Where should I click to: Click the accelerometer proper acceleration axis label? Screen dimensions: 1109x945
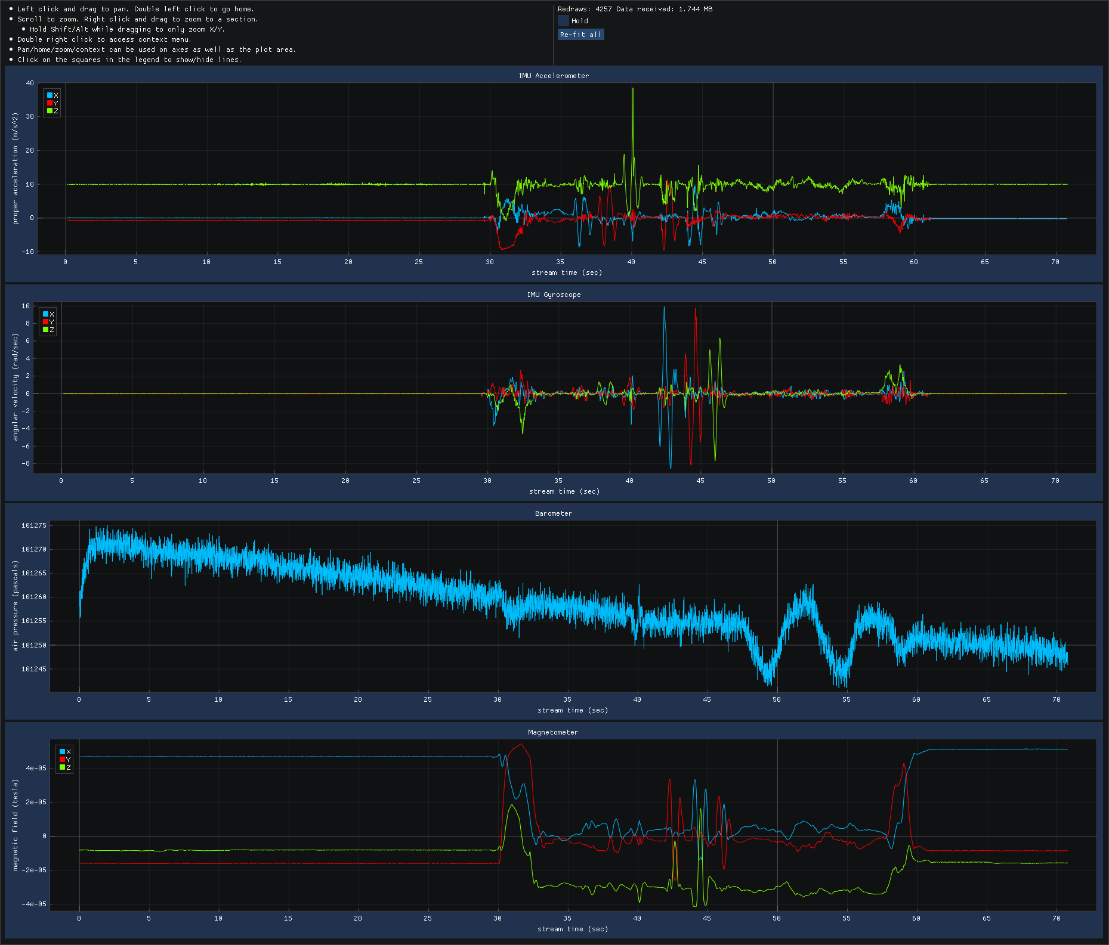pos(16,168)
